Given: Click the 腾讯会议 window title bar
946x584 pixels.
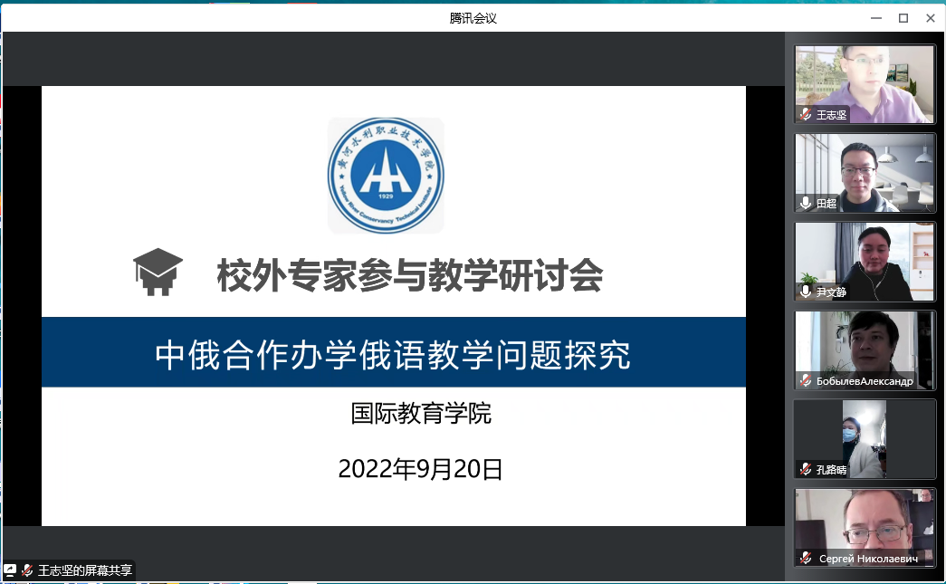Looking at the screenshot, I should click(473, 18).
